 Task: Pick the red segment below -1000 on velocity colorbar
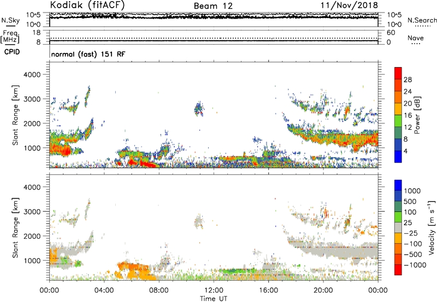point(398,270)
